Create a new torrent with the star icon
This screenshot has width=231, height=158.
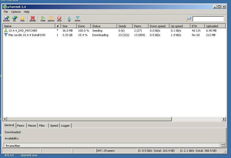click(x=23, y=19)
